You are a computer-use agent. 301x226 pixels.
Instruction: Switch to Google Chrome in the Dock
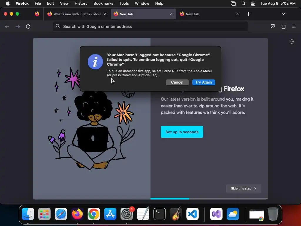point(94,214)
